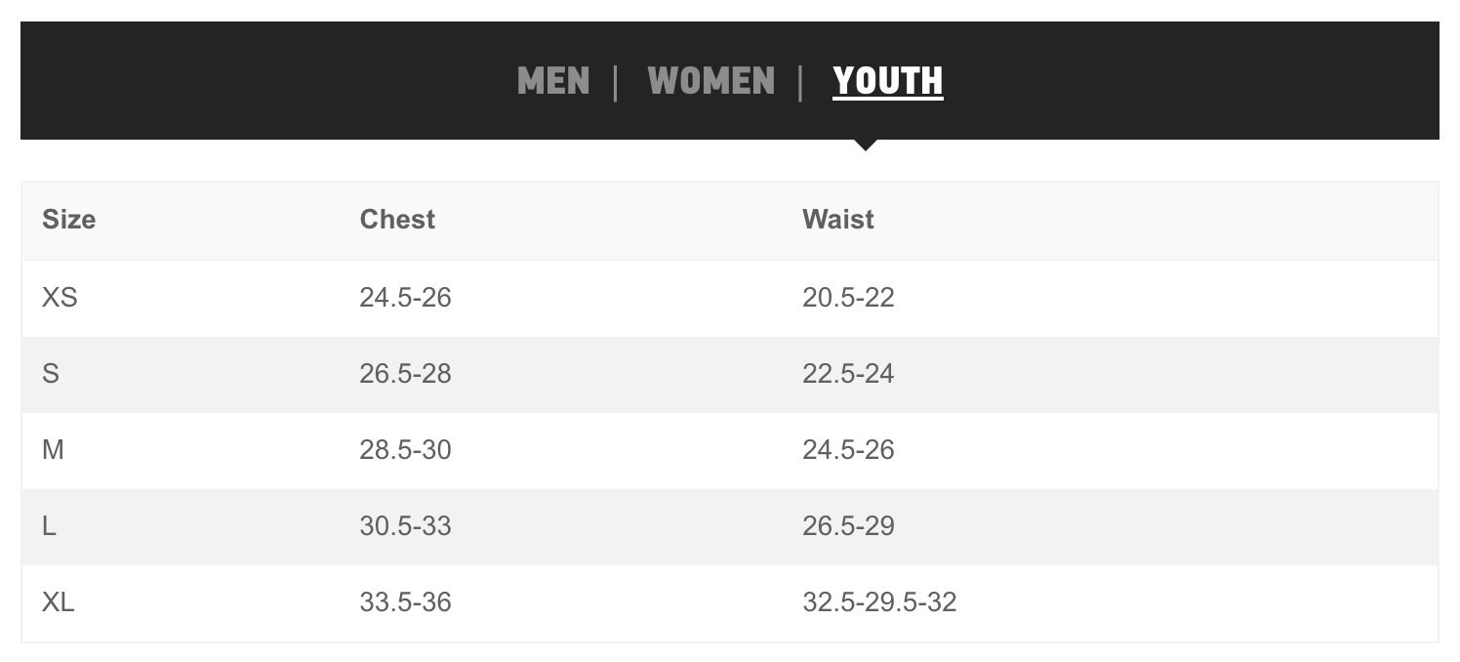
Task: Select the XS size row label
Action: click(x=60, y=297)
